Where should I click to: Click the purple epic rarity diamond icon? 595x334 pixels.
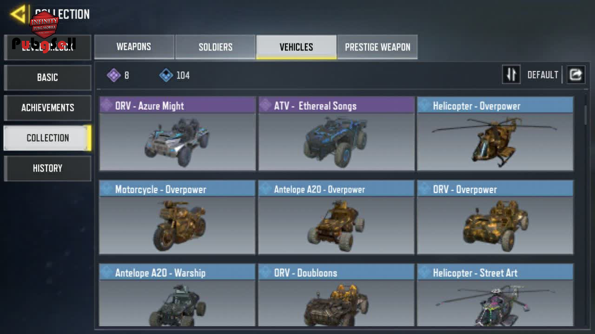click(x=114, y=75)
